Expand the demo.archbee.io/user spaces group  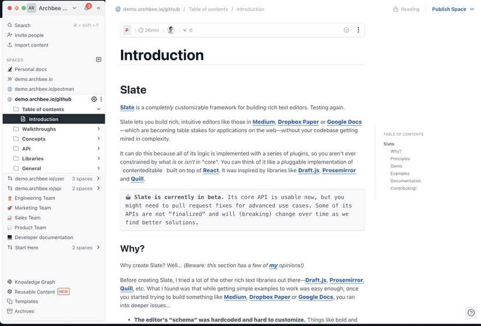(x=98, y=179)
